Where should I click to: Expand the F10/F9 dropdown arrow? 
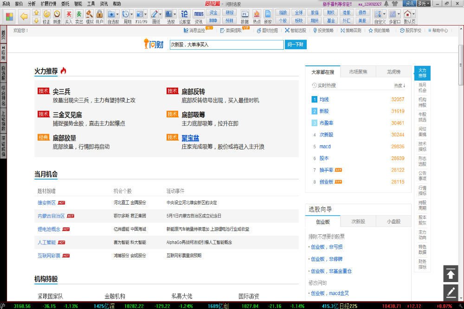(145, 14)
